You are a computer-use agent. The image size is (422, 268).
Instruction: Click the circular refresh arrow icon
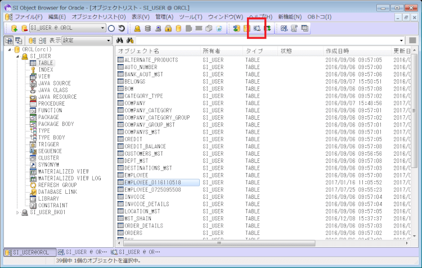coord(122,28)
